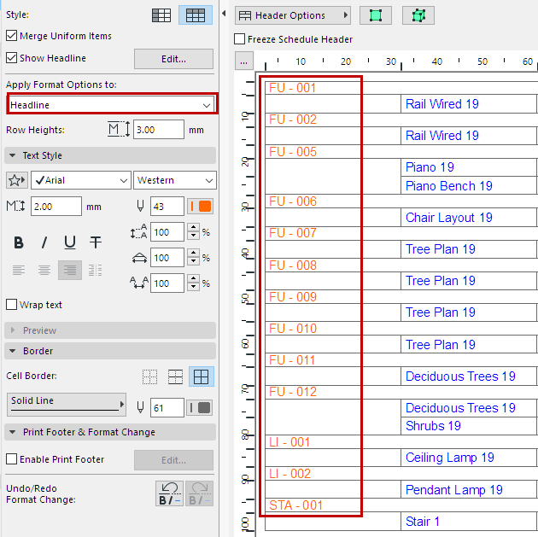Viewport: 538px width, 537px height.
Task: Enable Freeze Schedule Header
Action: point(239,39)
